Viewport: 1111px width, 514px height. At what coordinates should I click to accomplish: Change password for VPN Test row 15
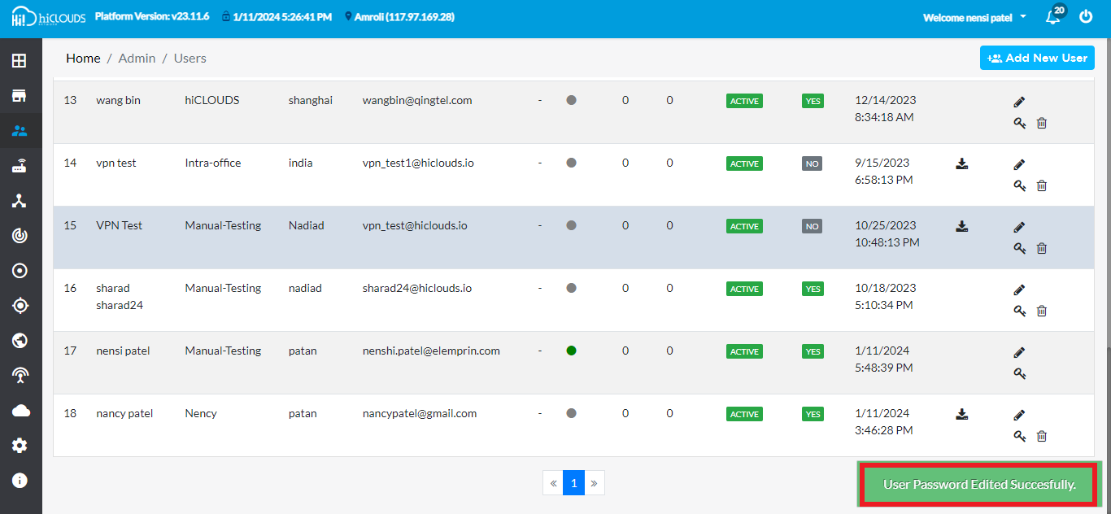[x=1019, y=248]
